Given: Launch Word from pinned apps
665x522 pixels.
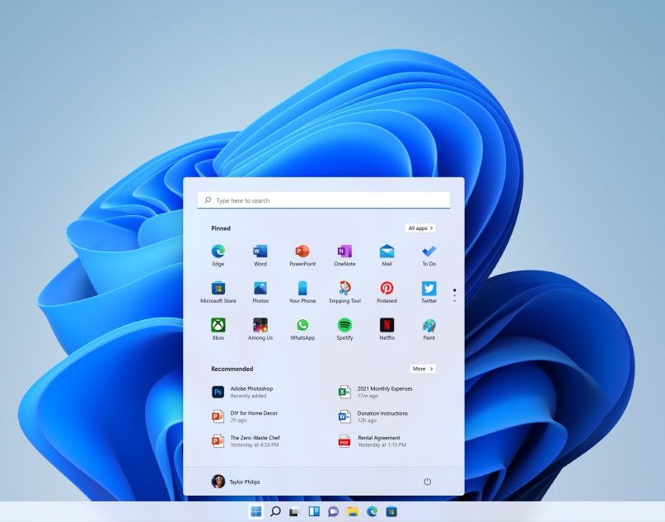Looking at the screenshot, I should (260, 255).
